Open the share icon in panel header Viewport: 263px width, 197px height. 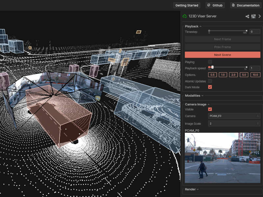click(247, 16)
